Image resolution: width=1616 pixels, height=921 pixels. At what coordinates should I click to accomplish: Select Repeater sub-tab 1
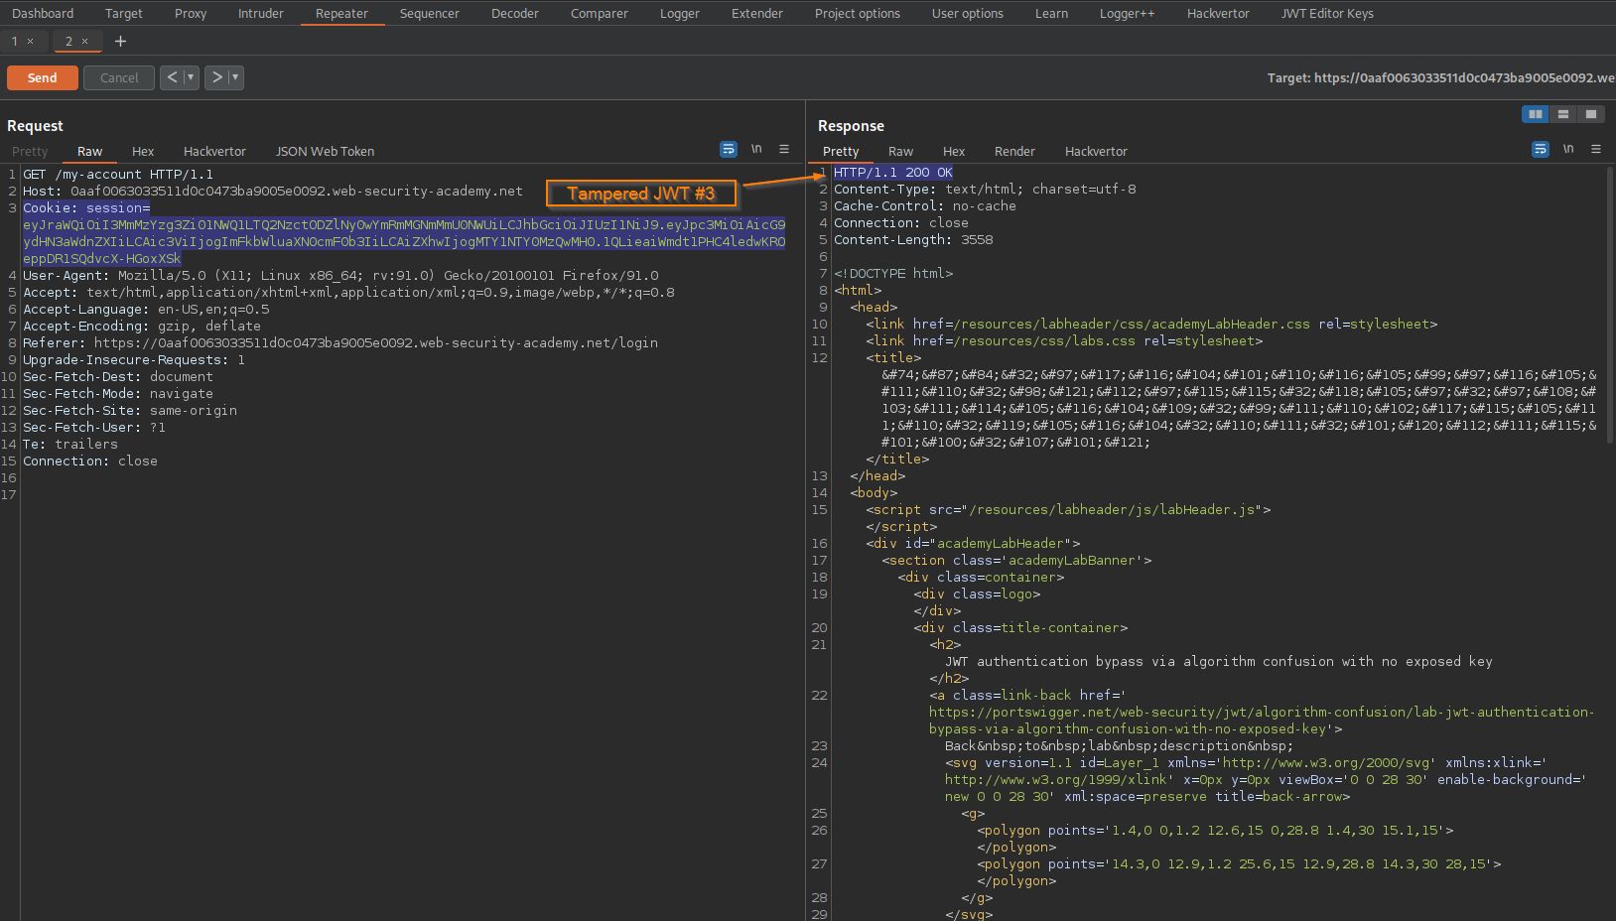point(15,41)
